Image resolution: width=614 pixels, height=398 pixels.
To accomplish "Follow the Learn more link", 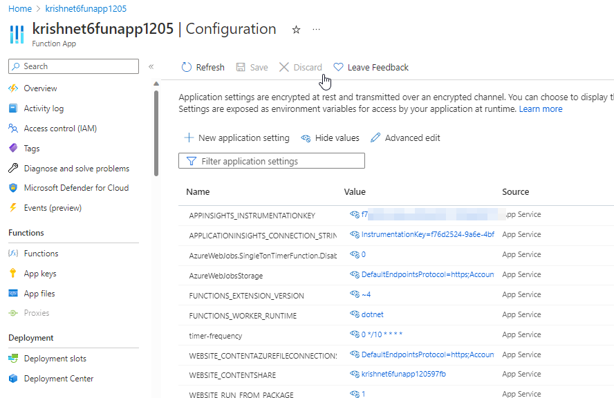I will tap(541, 108).
